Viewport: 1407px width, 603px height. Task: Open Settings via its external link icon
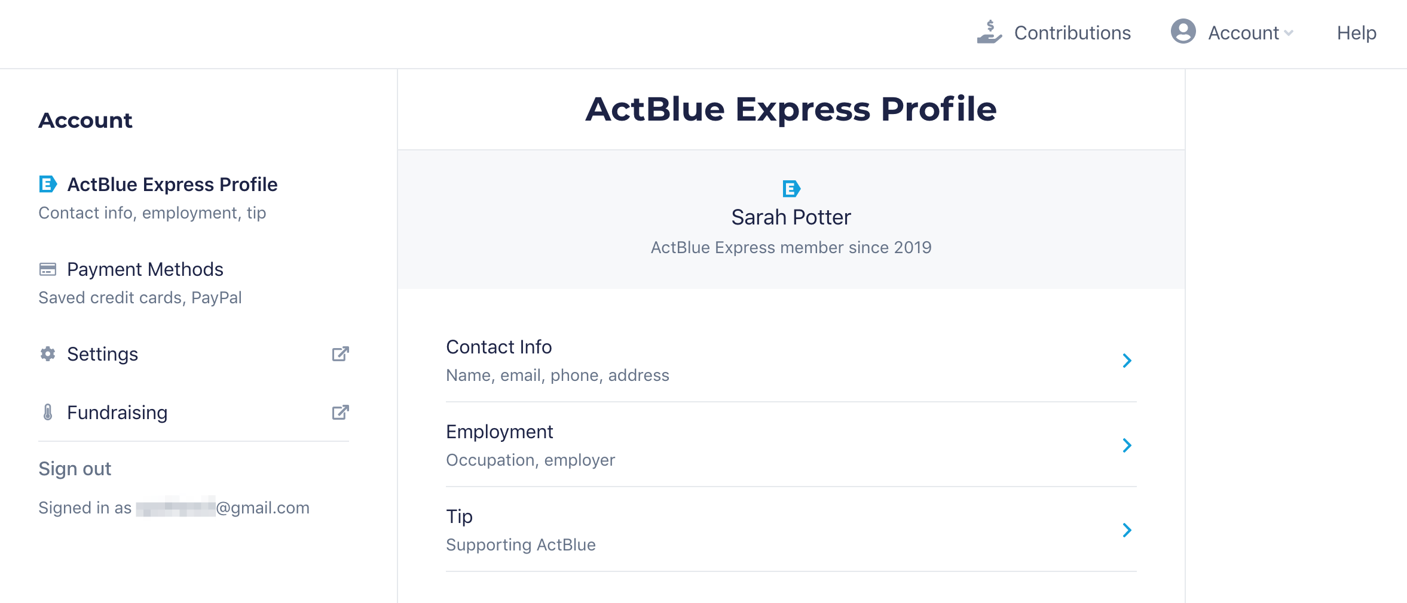coord(340,354)
